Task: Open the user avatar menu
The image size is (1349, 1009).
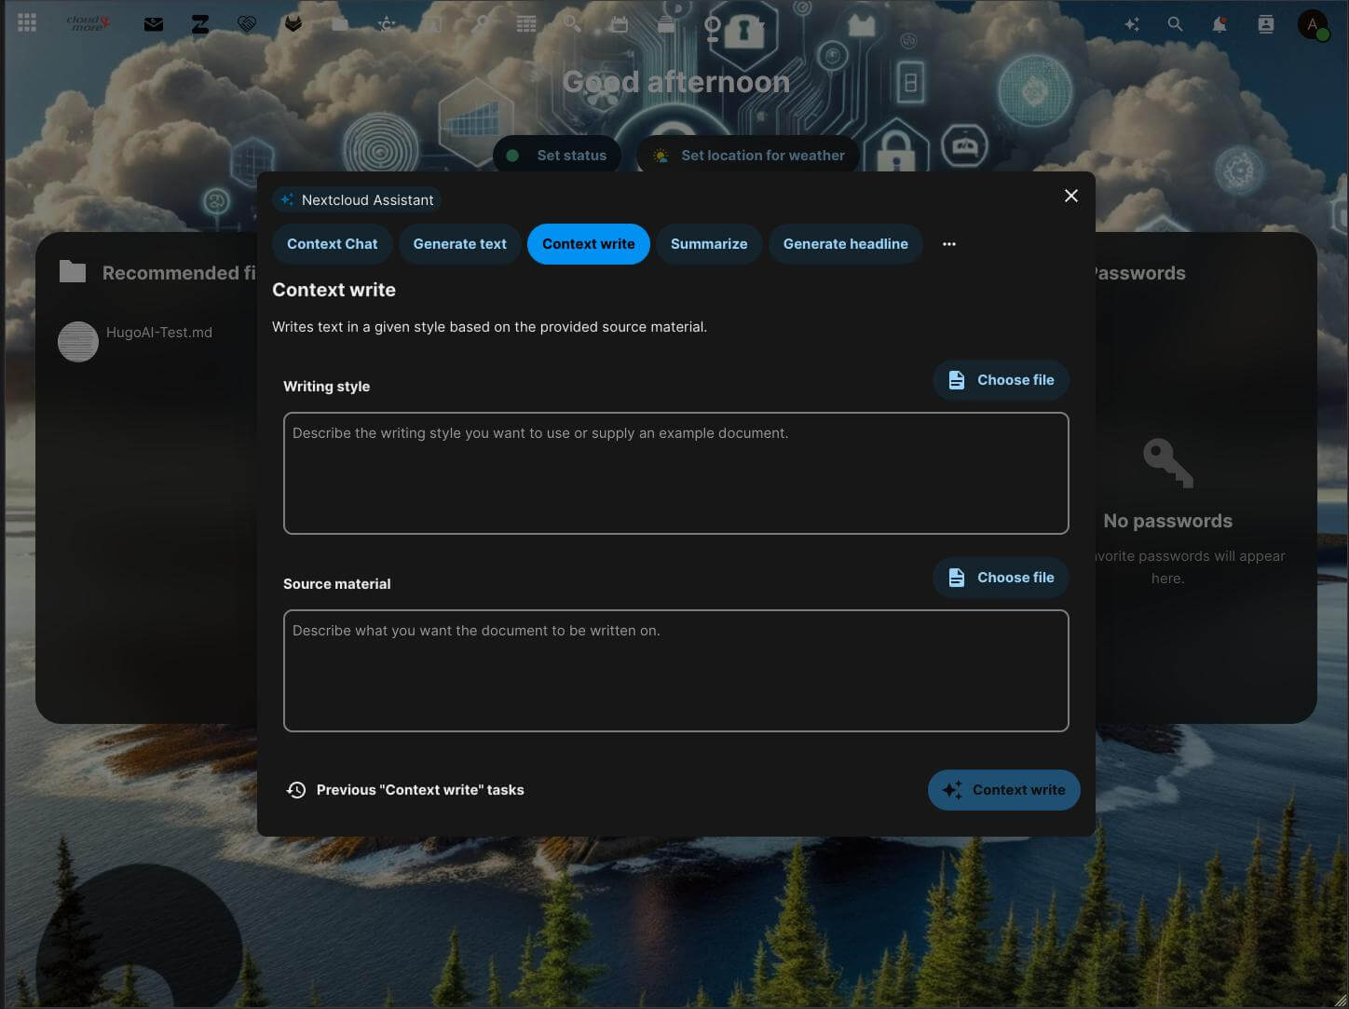Action: coord(1313,24)
